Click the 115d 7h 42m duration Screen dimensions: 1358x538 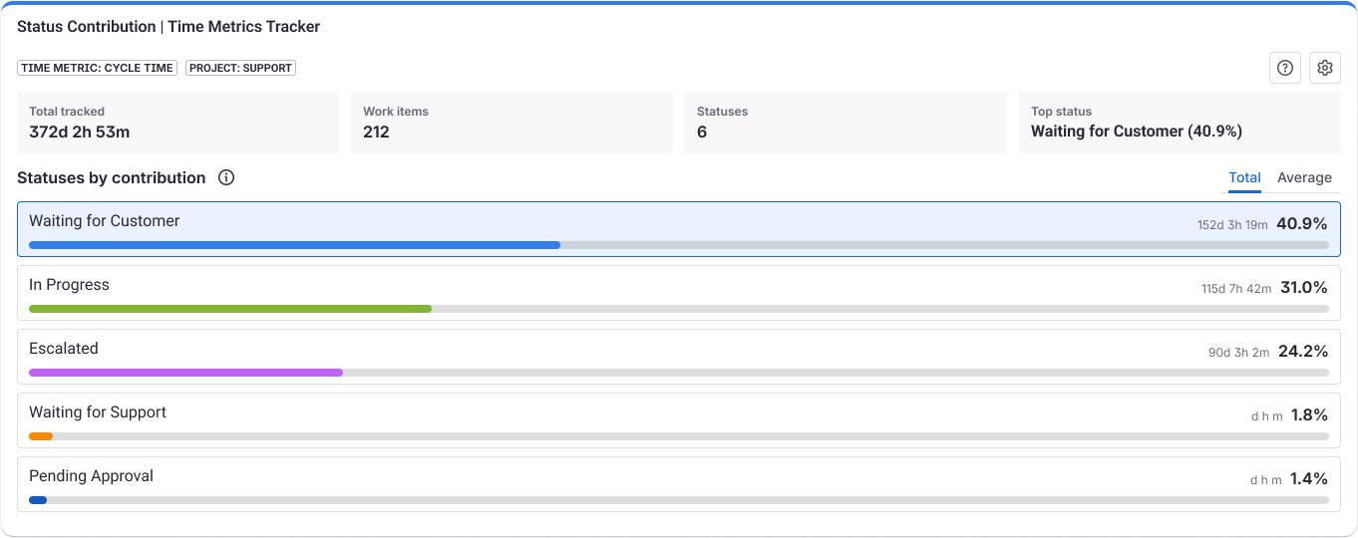[x=1236, y=289]
